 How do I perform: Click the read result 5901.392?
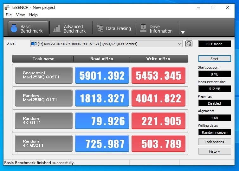point(102,75)
